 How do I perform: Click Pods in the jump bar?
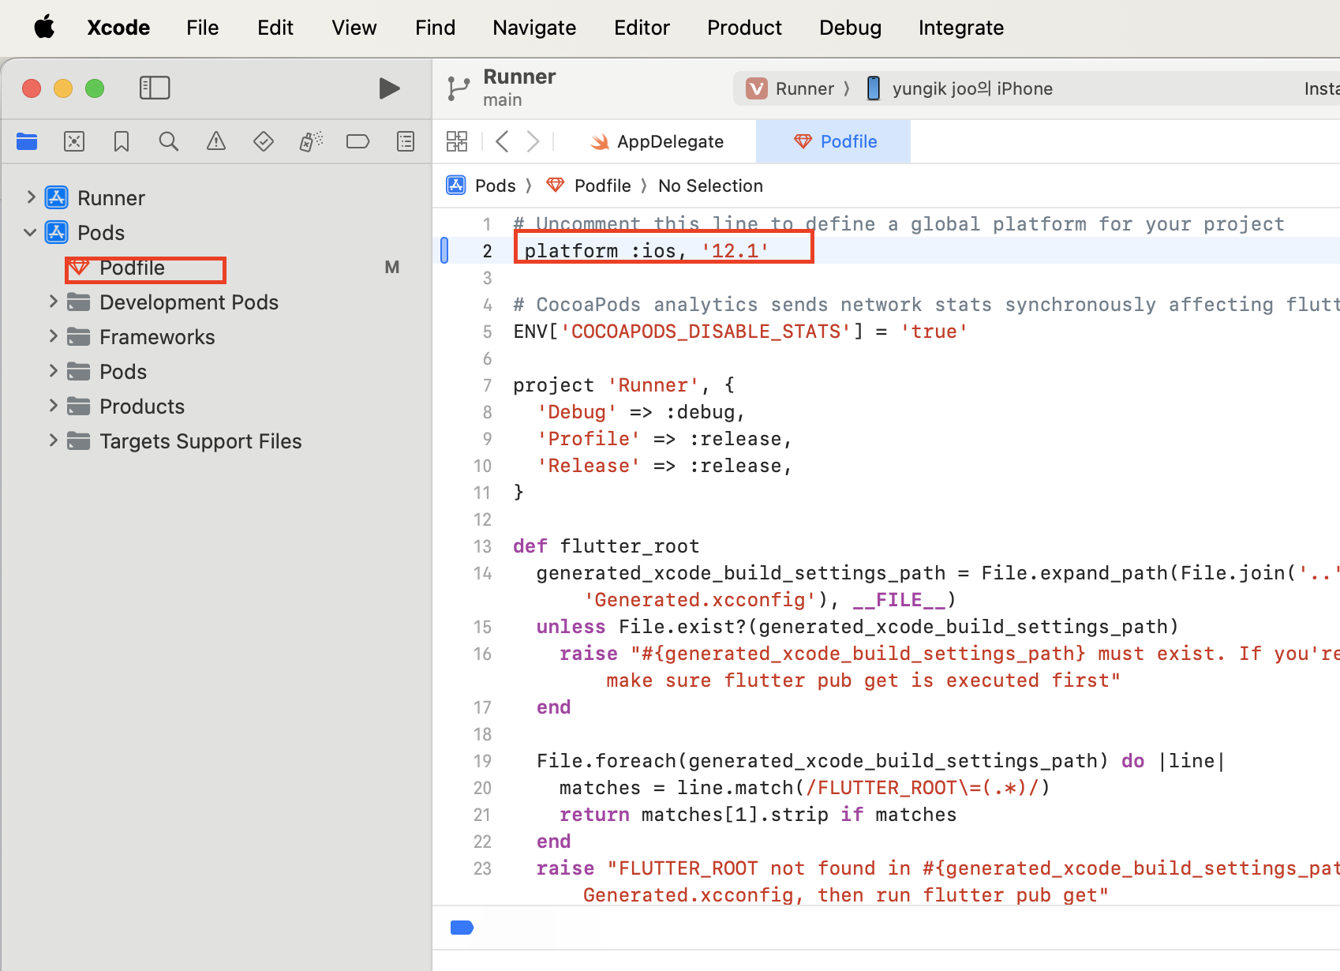[481, 186]
